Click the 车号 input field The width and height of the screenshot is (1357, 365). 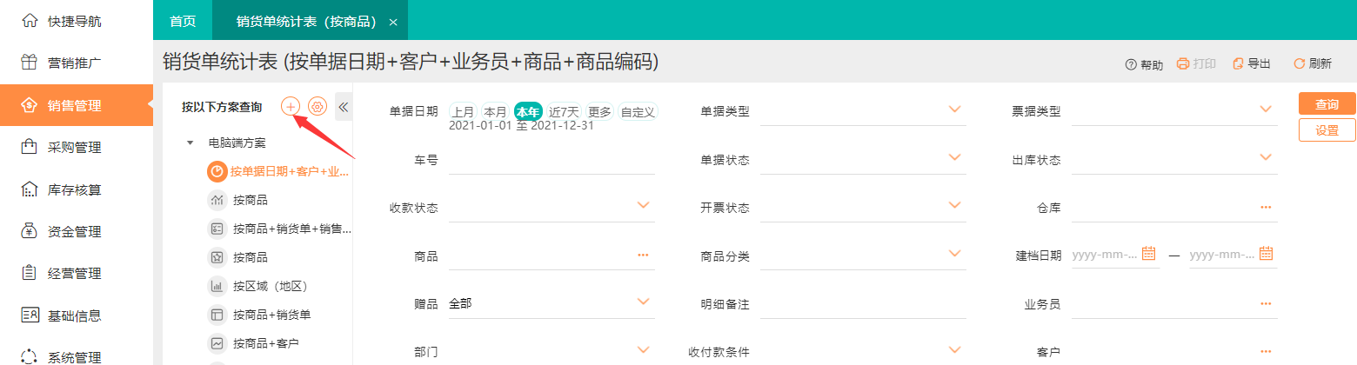(551, 160)
